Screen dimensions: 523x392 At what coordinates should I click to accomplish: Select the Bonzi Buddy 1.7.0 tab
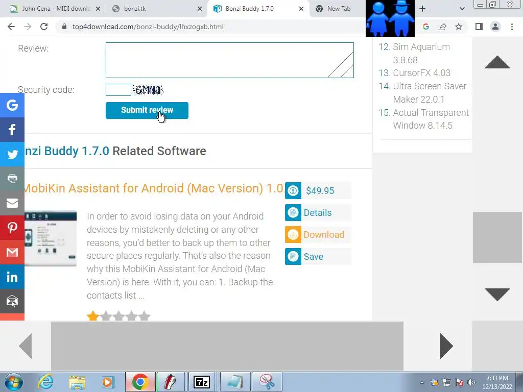(x=258, y=9)
